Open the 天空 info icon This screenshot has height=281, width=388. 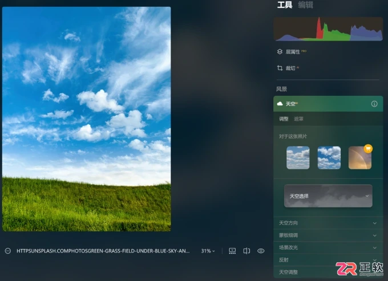374,104
